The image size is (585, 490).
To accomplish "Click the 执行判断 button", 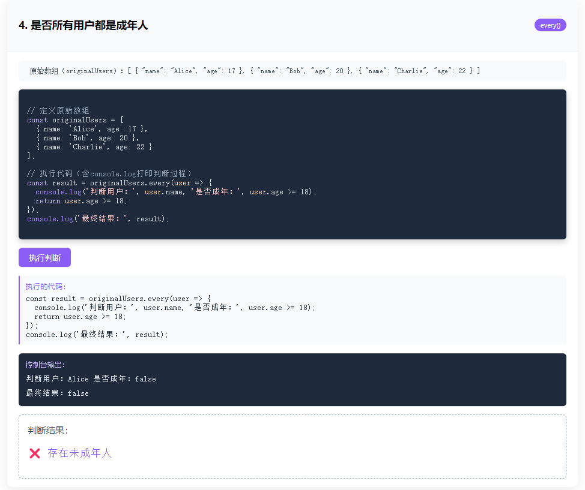I will [45, 257].
